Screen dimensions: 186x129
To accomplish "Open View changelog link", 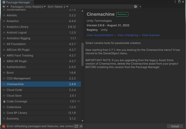I will click(x=128, y=35).
